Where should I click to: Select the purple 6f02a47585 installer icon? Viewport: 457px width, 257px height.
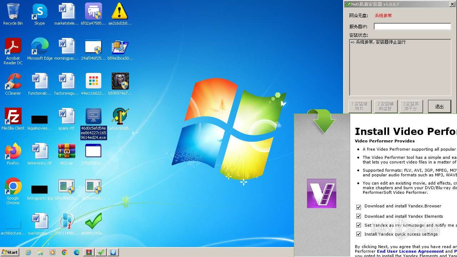(93, 14)
